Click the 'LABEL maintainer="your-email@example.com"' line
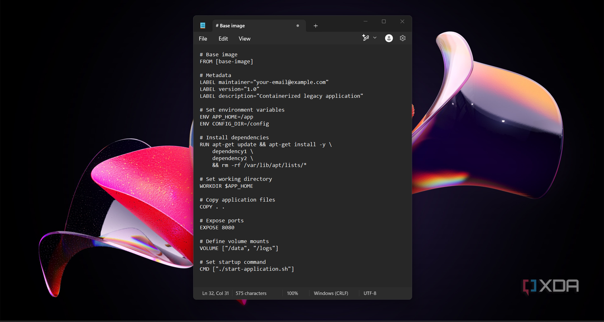Image resolution: width=604 pixels, height=322 pixels. pyautogui.click(x=264, y=82)
